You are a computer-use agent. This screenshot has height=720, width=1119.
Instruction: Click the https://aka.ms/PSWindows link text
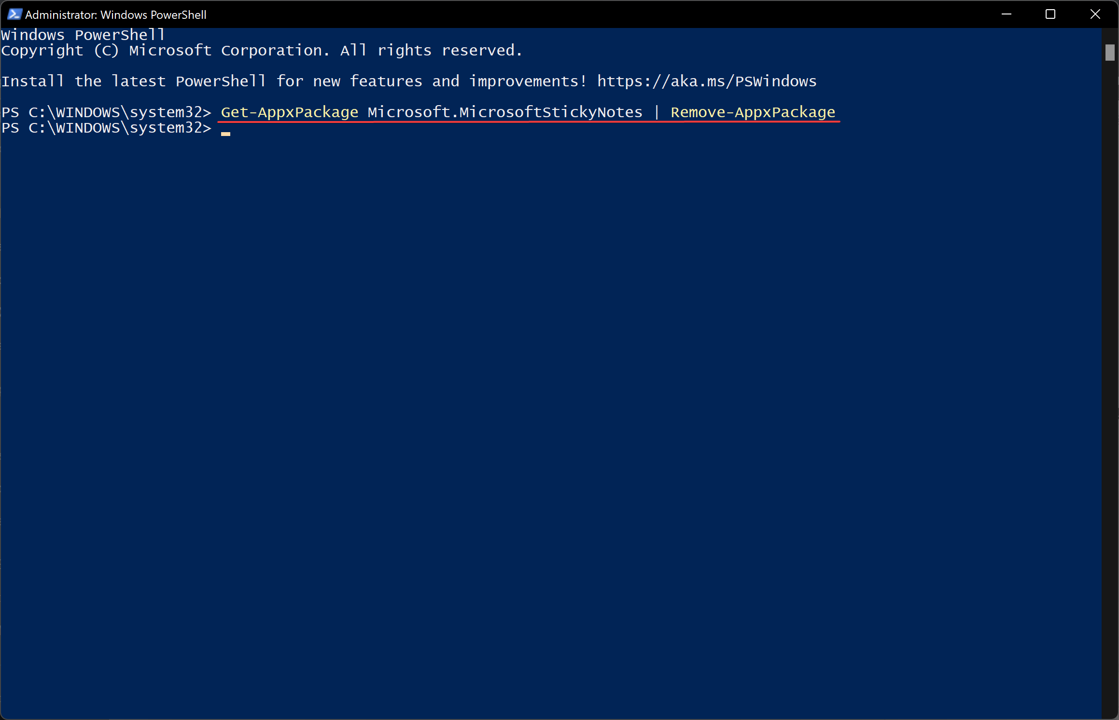707,81
